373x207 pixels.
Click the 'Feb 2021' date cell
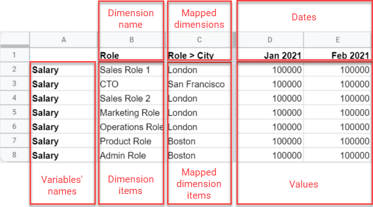tap(338, 56)
